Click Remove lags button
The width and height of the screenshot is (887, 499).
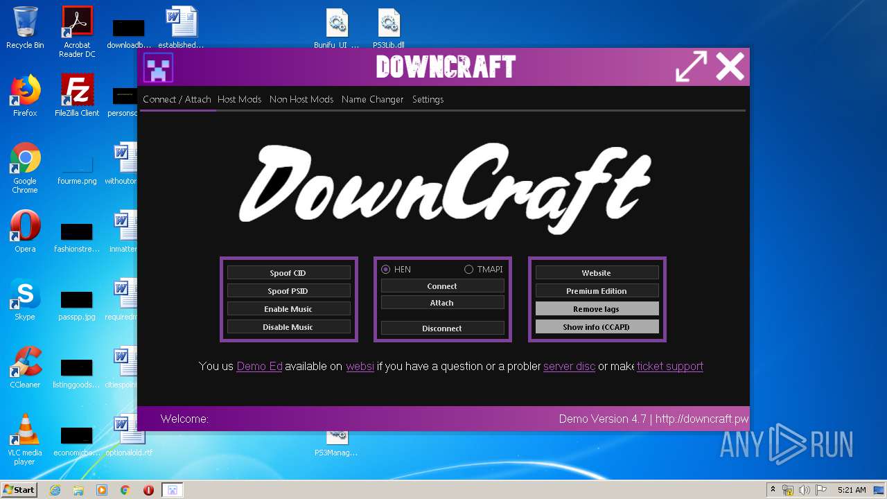[x=597, y=309]
